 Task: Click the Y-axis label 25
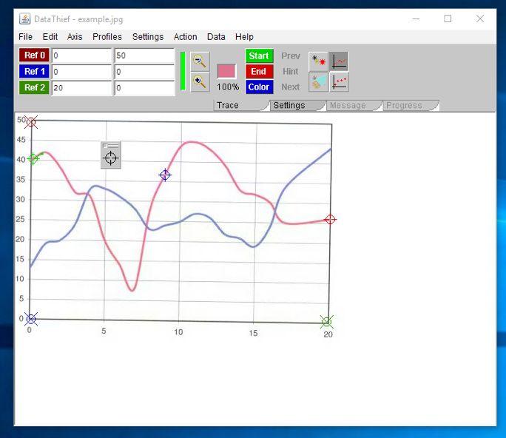[x=20, y=219]
